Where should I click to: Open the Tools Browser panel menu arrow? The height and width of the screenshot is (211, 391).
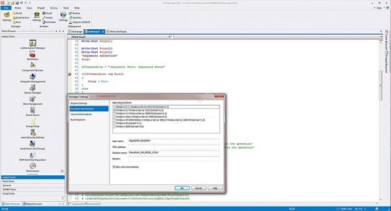57,31
